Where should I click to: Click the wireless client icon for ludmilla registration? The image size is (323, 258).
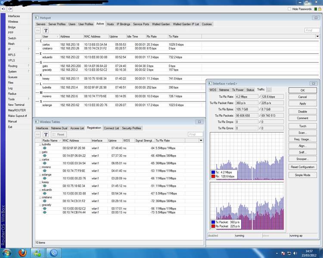click(x=44, y=148)
